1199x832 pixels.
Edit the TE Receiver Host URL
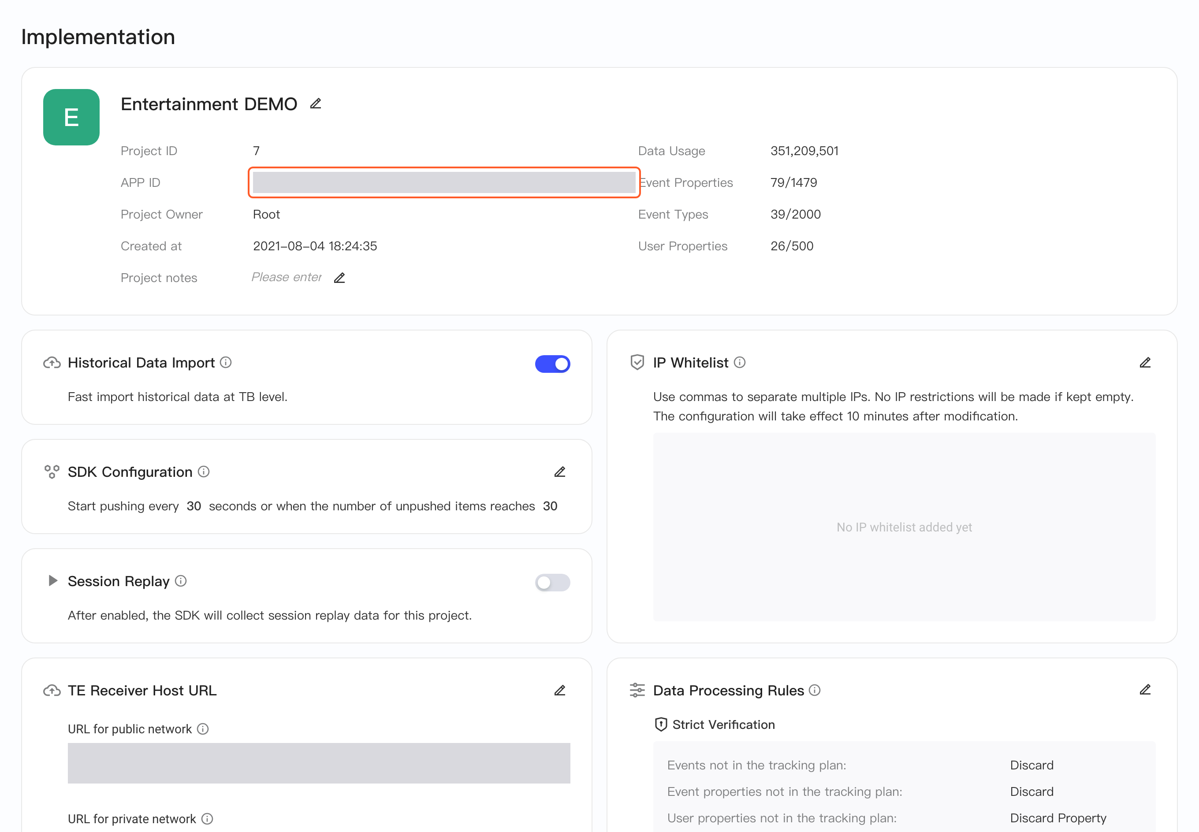560,690
